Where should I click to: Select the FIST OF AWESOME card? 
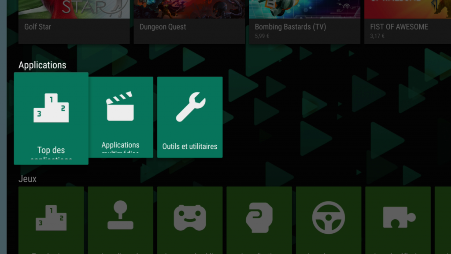[x=407, y=22]
